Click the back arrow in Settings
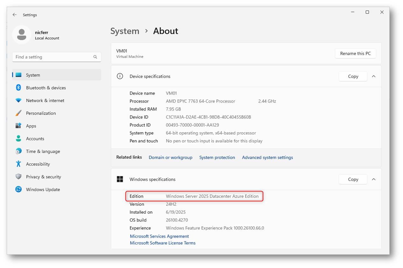The image size is (403, 268). (x=15, y=15)
